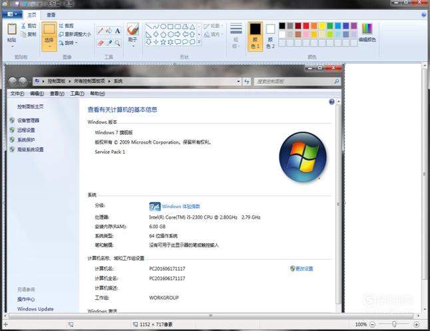
Task: Choose the Line shape
Action: (x=148, y=27)
